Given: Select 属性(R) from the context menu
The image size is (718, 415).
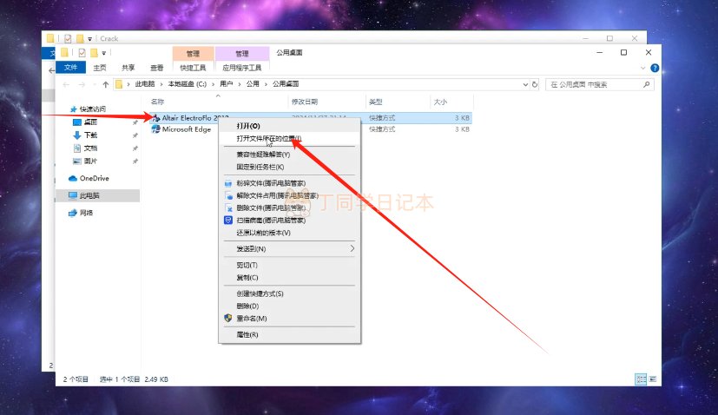Looking at the screenshot, I should point(247,334).
